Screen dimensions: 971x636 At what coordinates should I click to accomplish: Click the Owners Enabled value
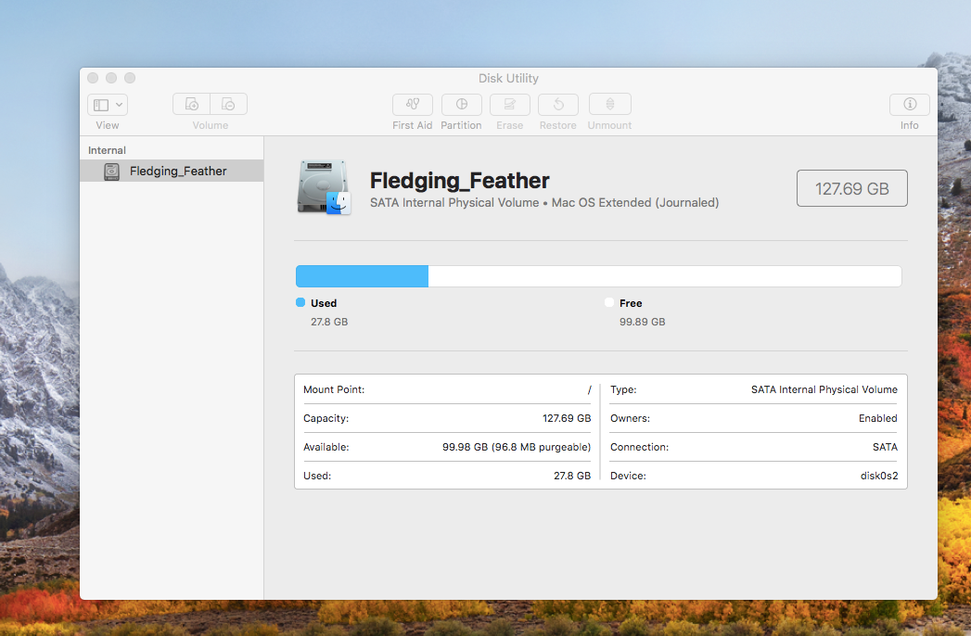(878, 419)
